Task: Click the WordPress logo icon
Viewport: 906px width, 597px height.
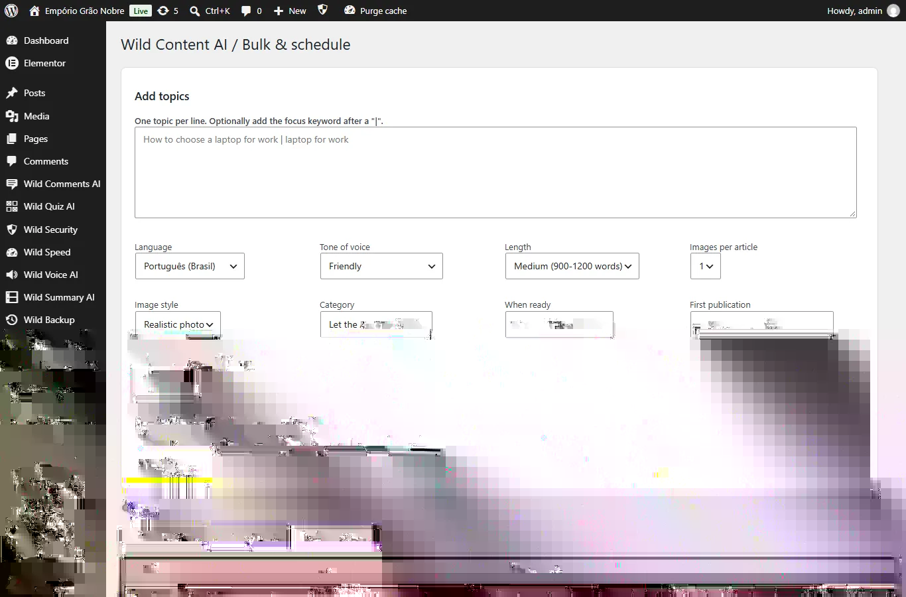Action: [11, 11]
